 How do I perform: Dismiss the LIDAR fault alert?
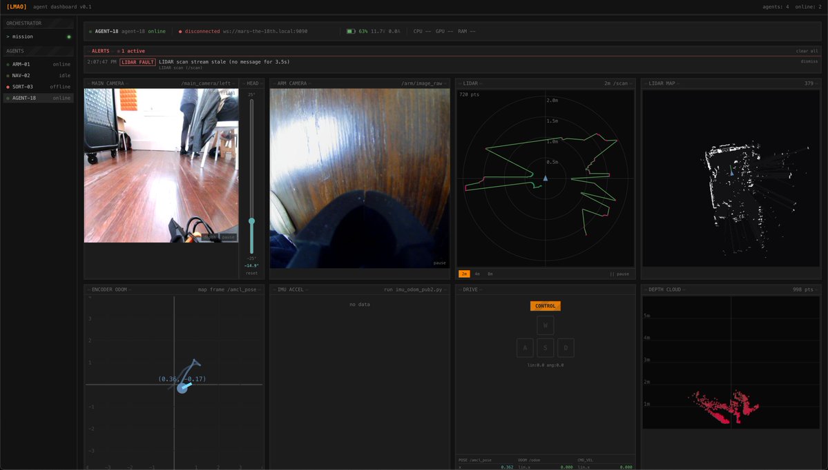(809, 61)
